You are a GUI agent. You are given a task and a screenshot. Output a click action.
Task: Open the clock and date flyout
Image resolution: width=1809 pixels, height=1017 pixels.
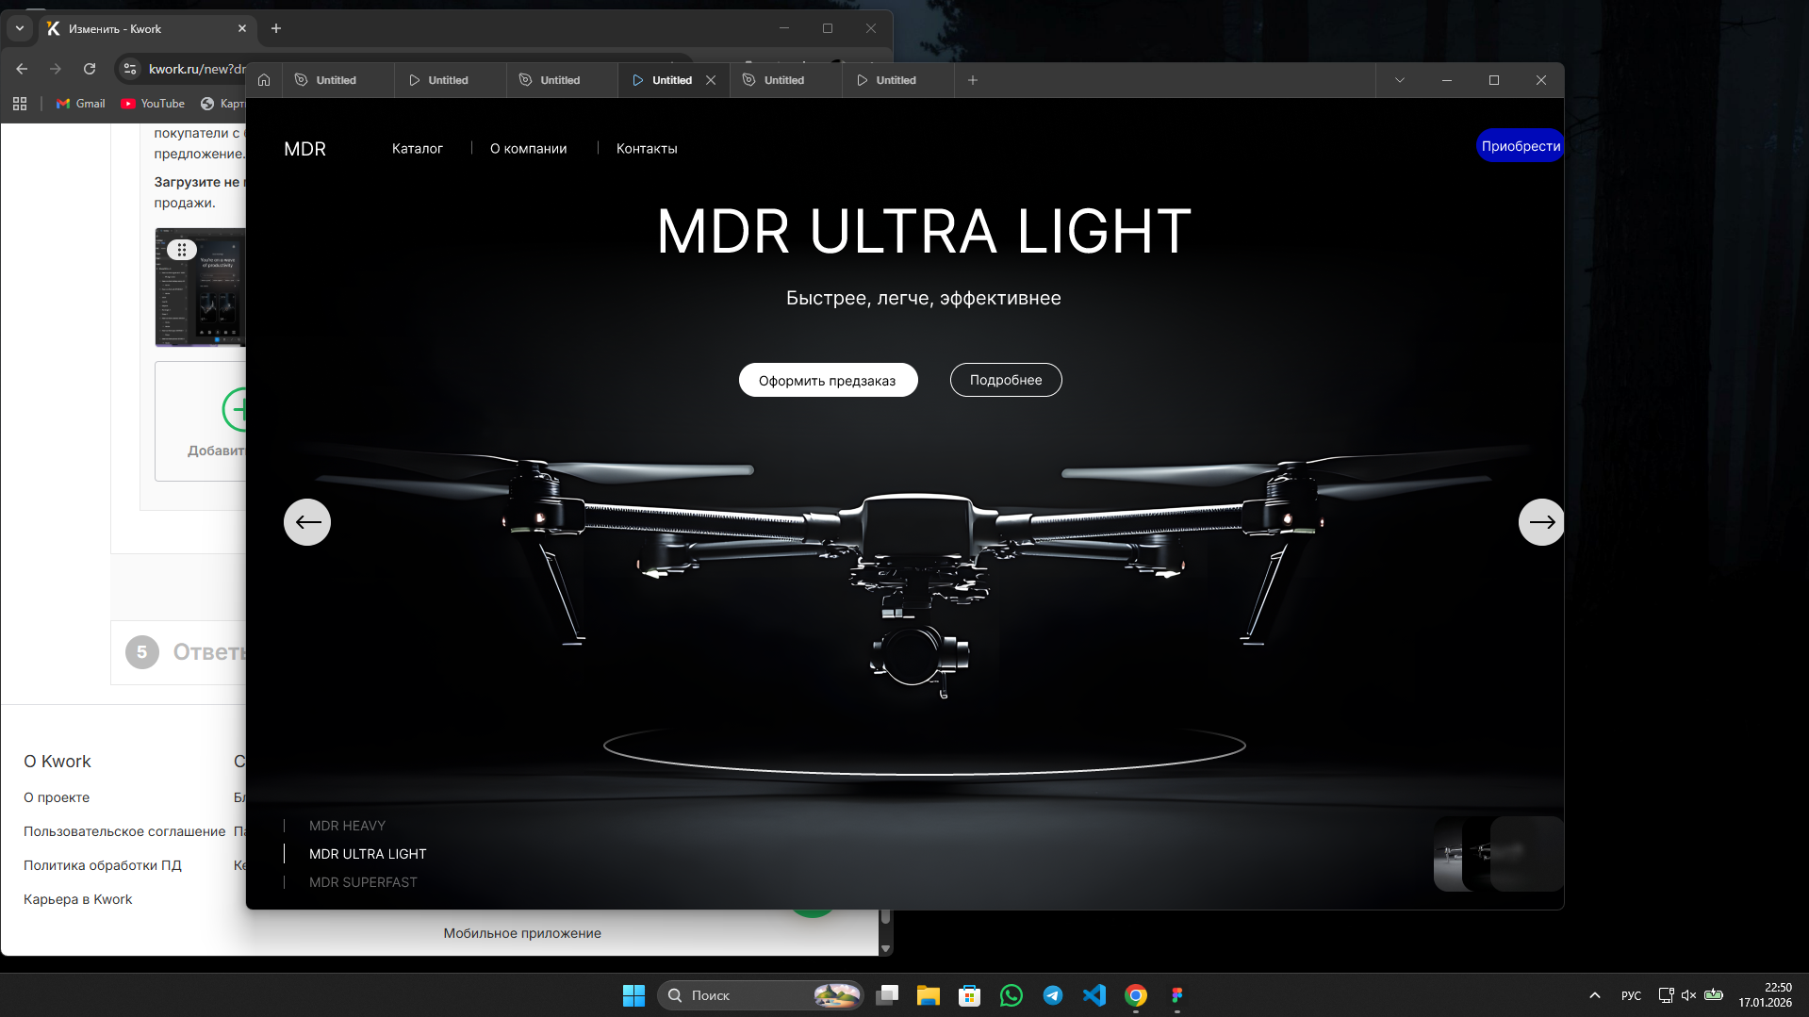click(x=1766, y=995)
